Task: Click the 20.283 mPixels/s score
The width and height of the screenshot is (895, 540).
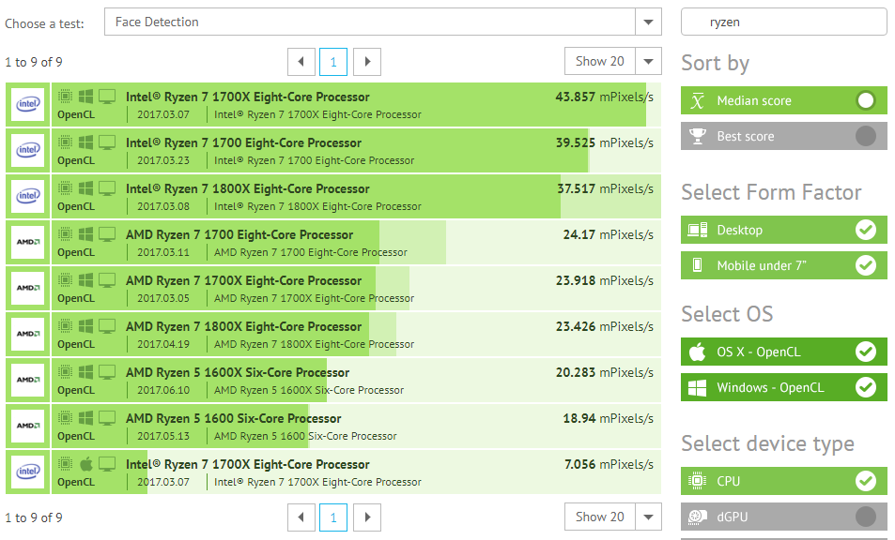Action: pyautogui.click(x=605, y=372)
